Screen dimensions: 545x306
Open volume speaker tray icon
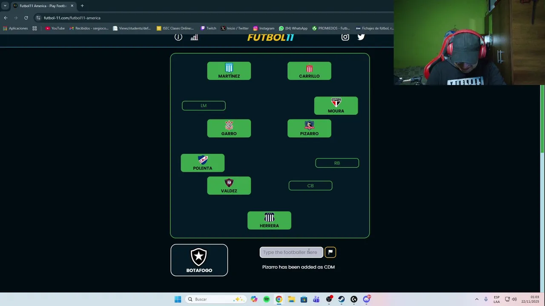514,299
